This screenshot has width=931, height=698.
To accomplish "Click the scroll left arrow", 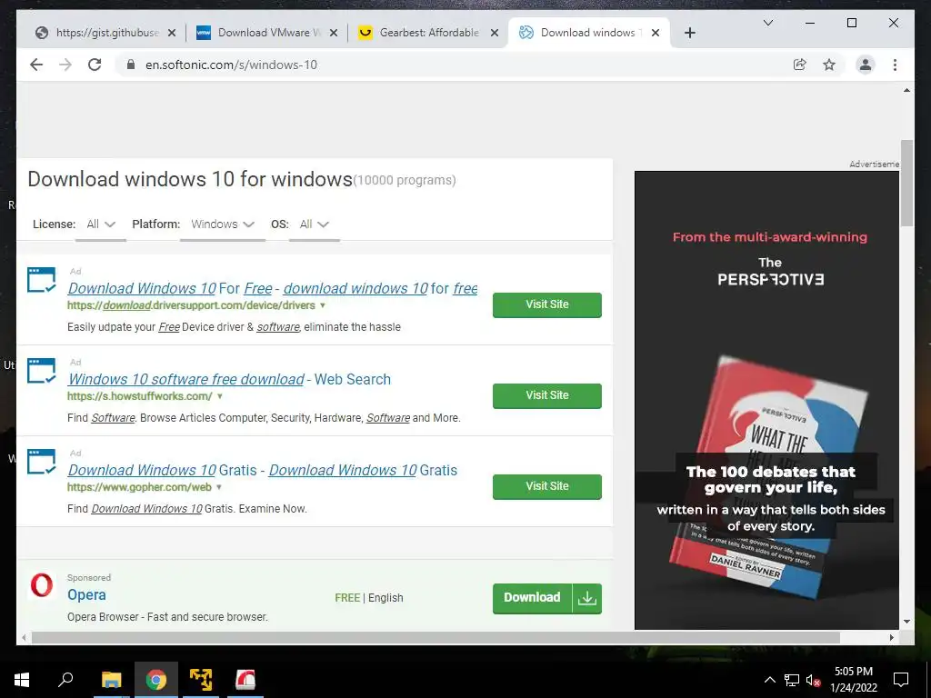I will click(24, 637).
